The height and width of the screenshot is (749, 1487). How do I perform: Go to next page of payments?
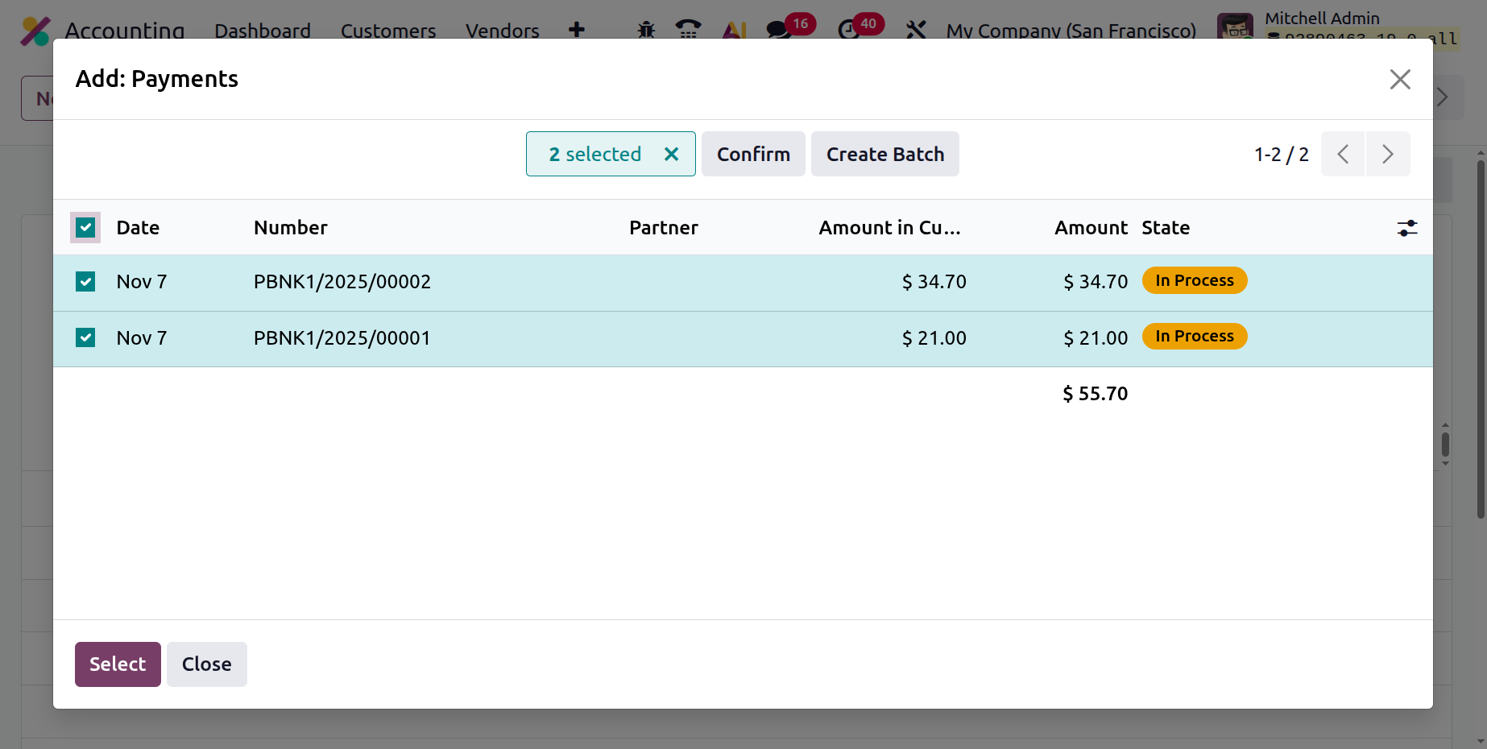(x=1387, y=154)
